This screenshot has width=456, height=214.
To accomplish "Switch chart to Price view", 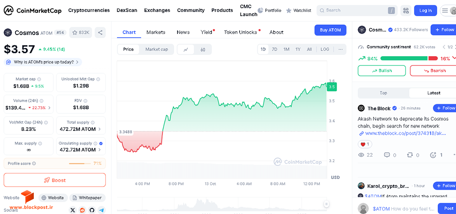I will coord(128,50).
